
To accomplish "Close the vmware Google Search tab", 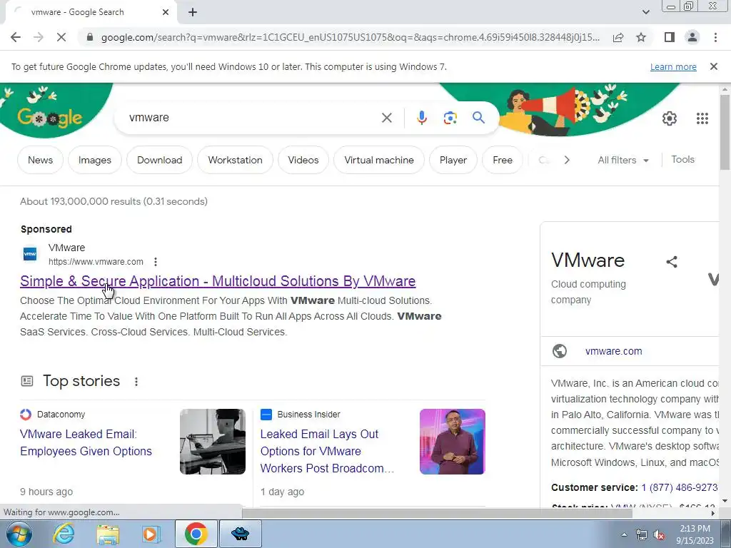I will [166, 12].
